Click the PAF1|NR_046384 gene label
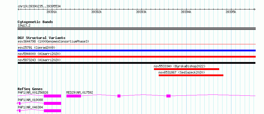Screen dimensions: 264x114 point(30,107)
